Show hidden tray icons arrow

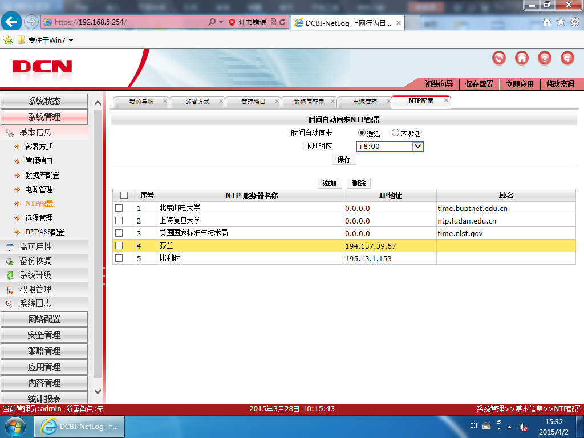point(509,427)
